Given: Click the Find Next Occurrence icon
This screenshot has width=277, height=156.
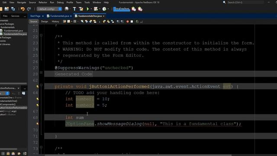Looking at the screenshot, I should (90, 21).
